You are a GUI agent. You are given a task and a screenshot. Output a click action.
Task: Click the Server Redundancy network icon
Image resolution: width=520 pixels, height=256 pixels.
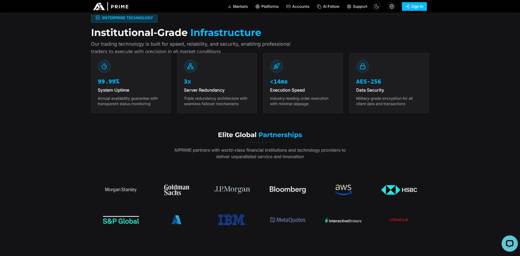(x=190, y=66)
